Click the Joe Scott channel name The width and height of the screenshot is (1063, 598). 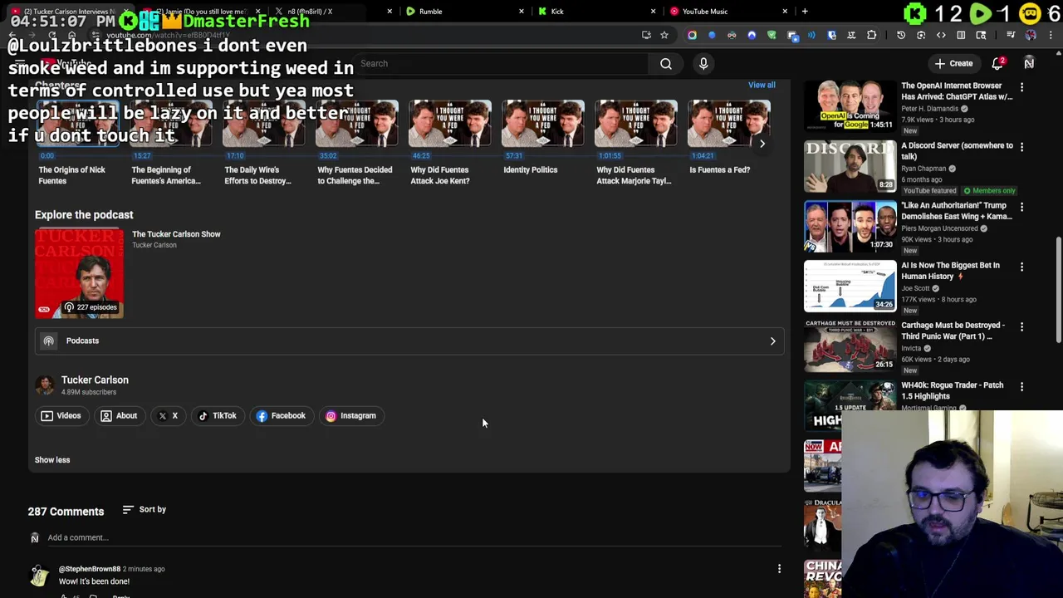[915, 288]
